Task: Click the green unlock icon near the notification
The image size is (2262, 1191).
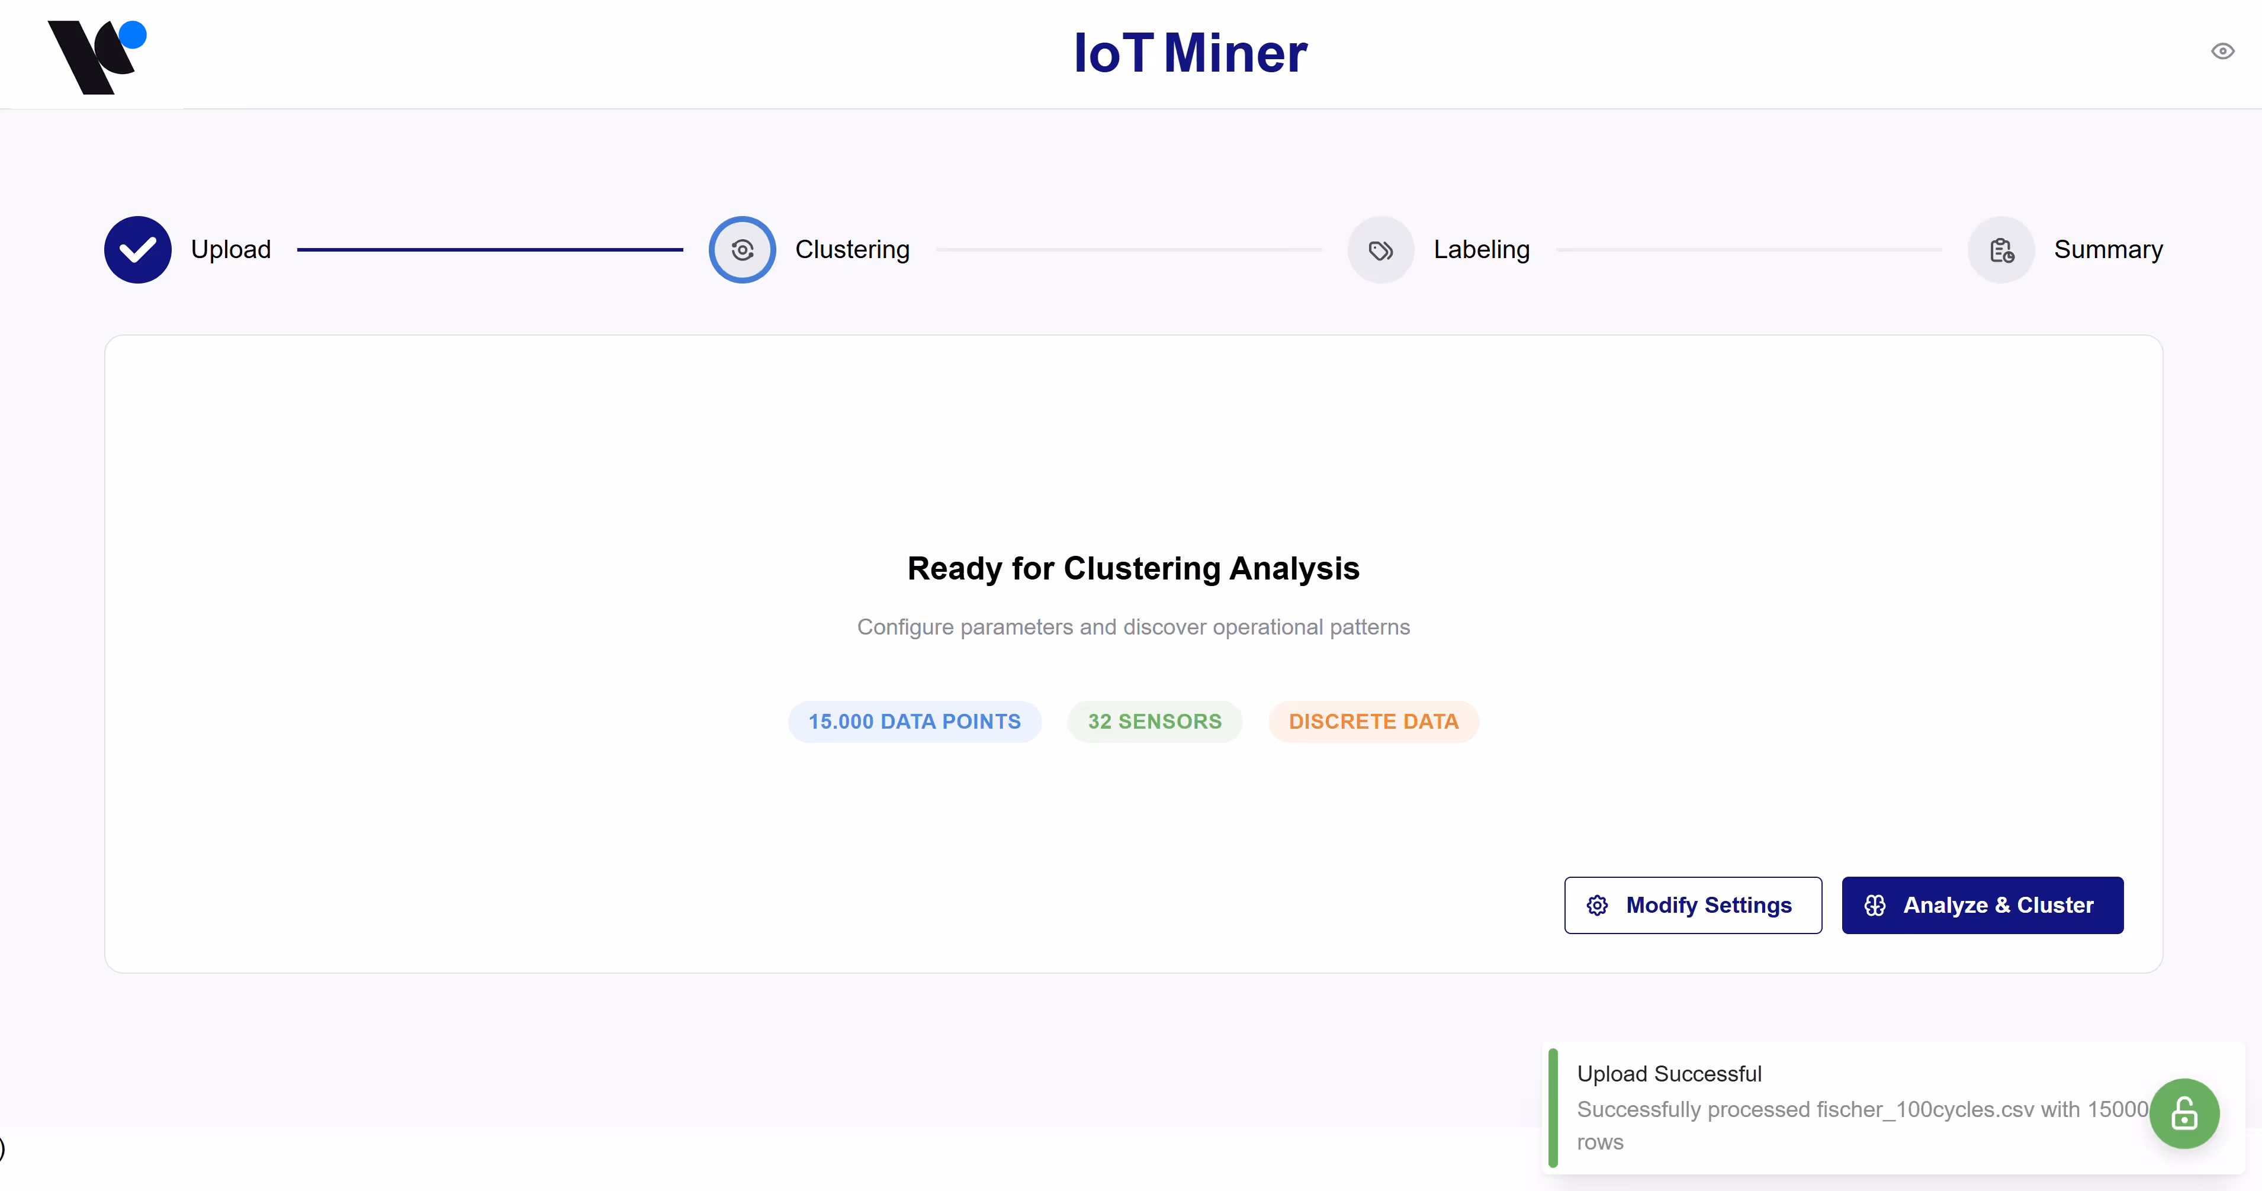Action: pyautogui.click(x=2184, y=1113)
